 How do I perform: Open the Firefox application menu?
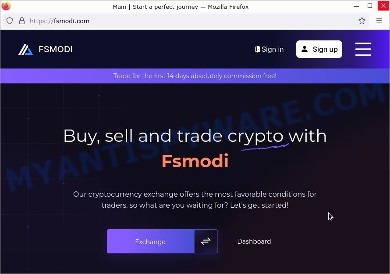pos(379,21)
